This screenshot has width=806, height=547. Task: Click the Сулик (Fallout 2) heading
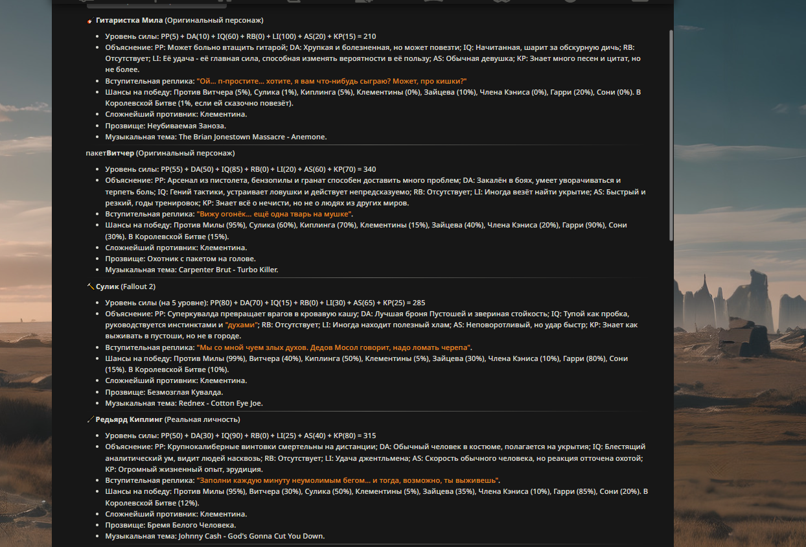coord(126,286)
